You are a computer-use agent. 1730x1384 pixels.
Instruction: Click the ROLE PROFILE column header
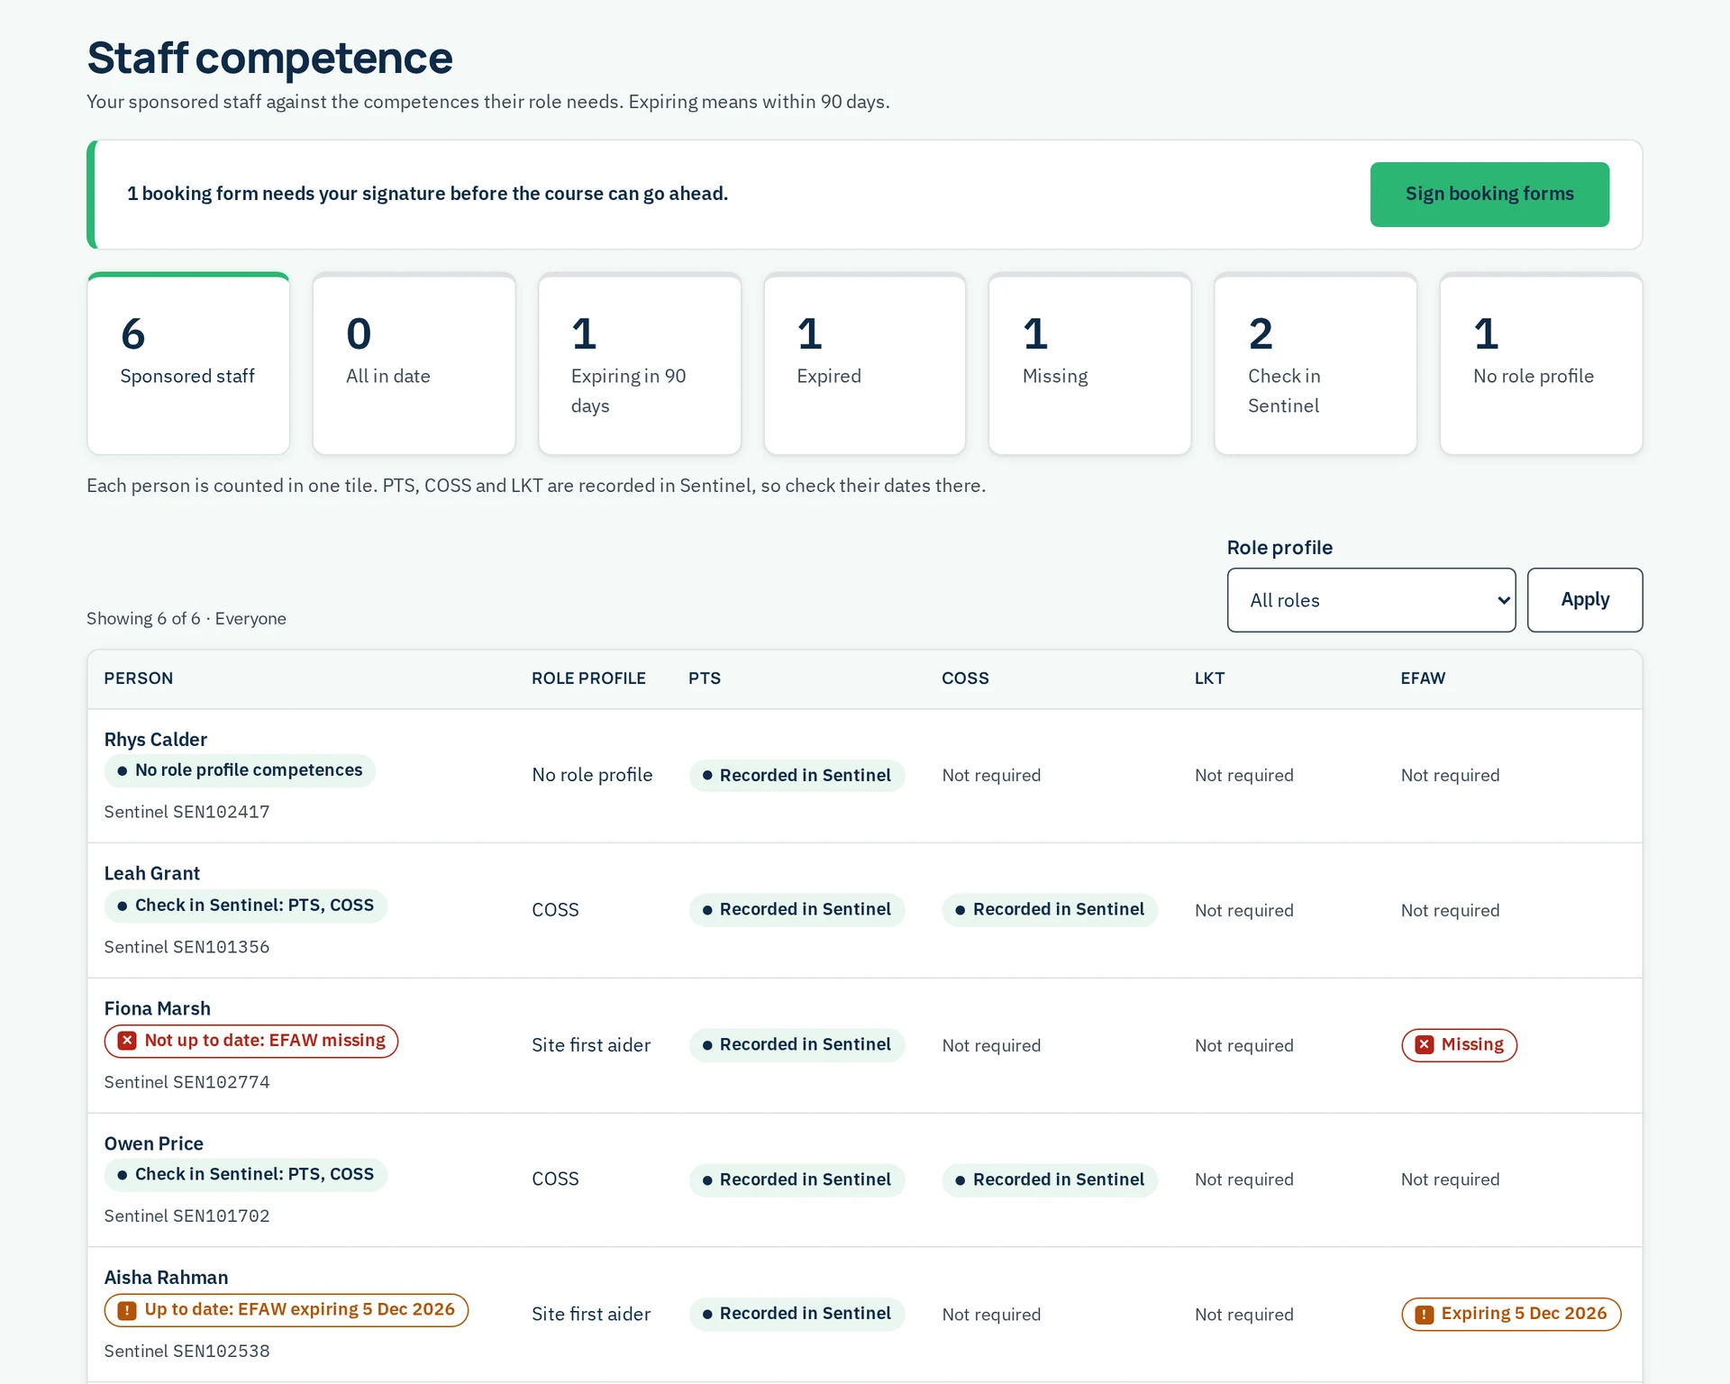pyautogui.click(x=588, y=678)
